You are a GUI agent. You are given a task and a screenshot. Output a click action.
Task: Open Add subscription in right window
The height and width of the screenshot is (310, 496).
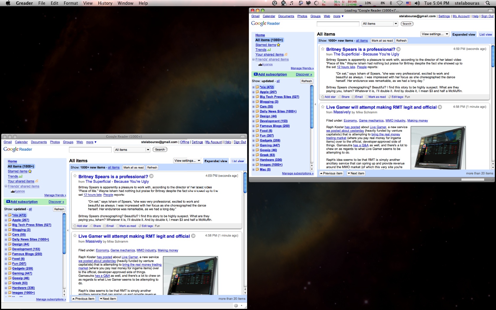pos(270,74)
